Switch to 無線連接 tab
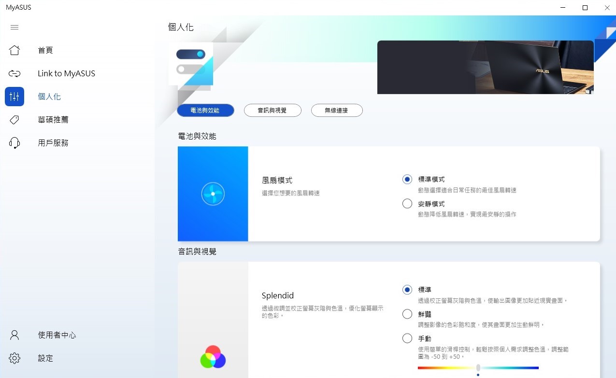 (x=337, y=111)
